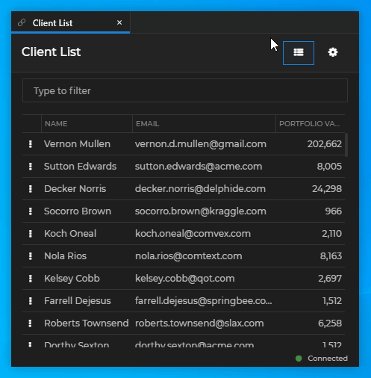Open row menu icon for Roberts Townsend
371x378 pixels.
click(31, 323)
